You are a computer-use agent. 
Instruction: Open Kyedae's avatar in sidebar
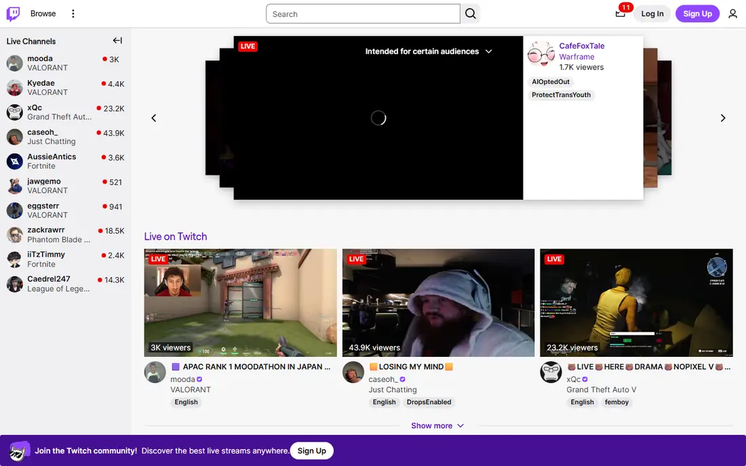pos(15,87)
